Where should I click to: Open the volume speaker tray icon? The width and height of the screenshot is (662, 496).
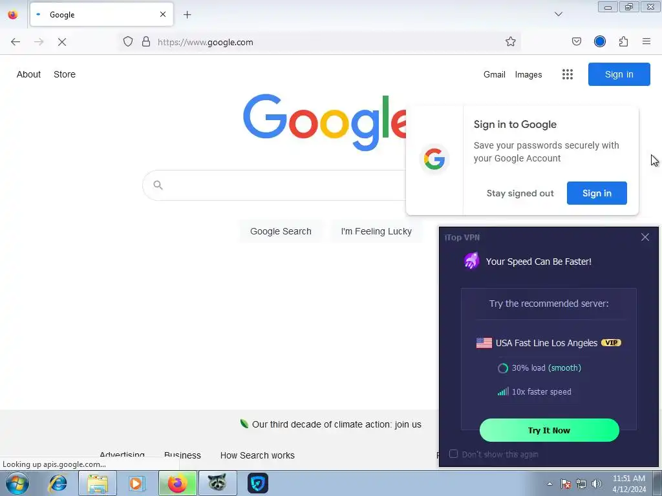coord(596,484)
